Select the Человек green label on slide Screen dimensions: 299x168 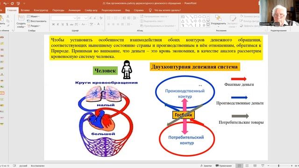[105, 70]
